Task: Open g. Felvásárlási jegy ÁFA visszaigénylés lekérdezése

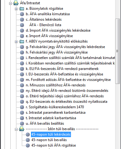Action: click(x=66, y=47)
